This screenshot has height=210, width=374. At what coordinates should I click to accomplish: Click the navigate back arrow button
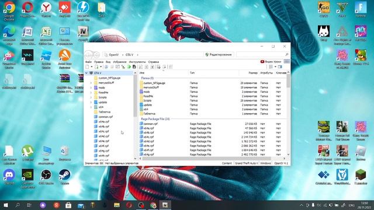tap(88, 55)
